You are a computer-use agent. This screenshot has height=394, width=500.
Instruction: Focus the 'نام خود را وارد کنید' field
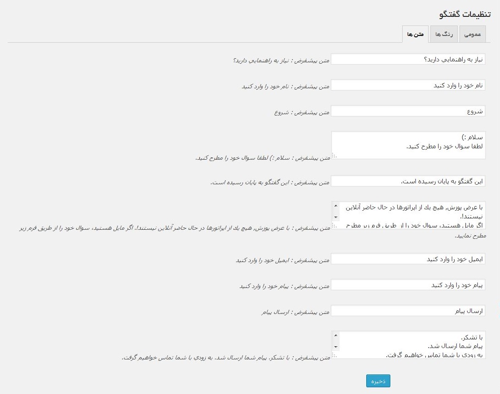click(408, 85)
